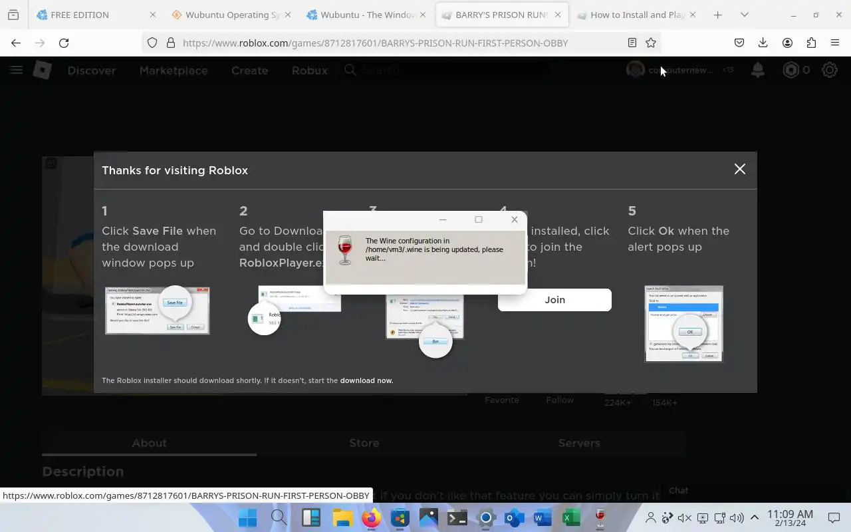Open Roblox notifications bell

click(758, 70)
